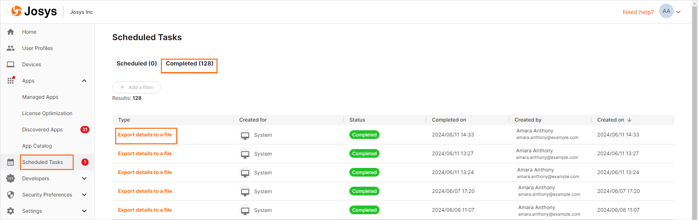Click the Scheduled Tasks page heading
The image size is (698, 220).
147,37
